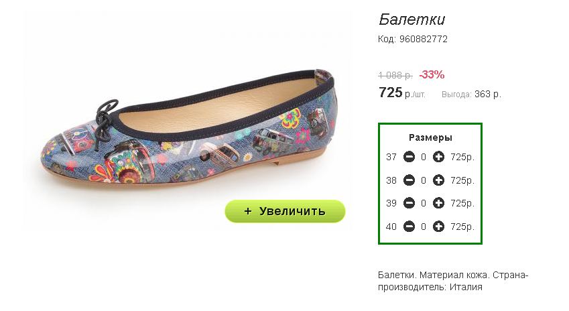Image resolution: width=569 pixels, height=311 pixels.
Task: Click the crossed-out 1 088 р. price
Action: (x=395, y=75)
